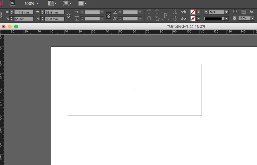Click the fill swatch showing None
The image size is (257, 165).
193,12
